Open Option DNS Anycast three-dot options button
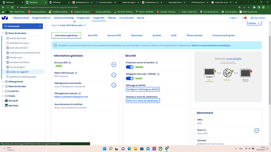This screenshot has height=152, width=271. [x=113, y=75]
